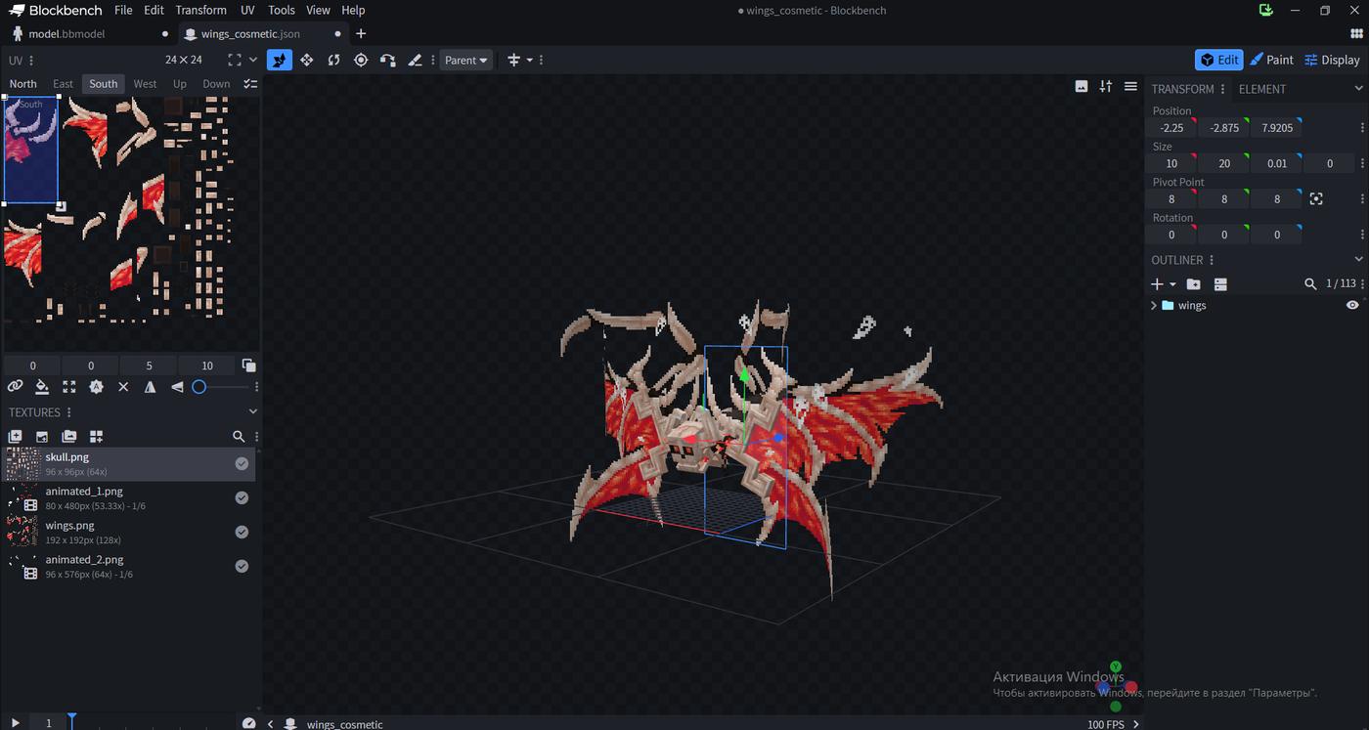1369x730 pixels.
Task: Click Auto UV gear icon
Action: pyautogui.click(x=96, y=387)
